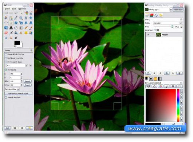Select the Foreground Select tool
This screenshot has width=193, height=142.
6,18
